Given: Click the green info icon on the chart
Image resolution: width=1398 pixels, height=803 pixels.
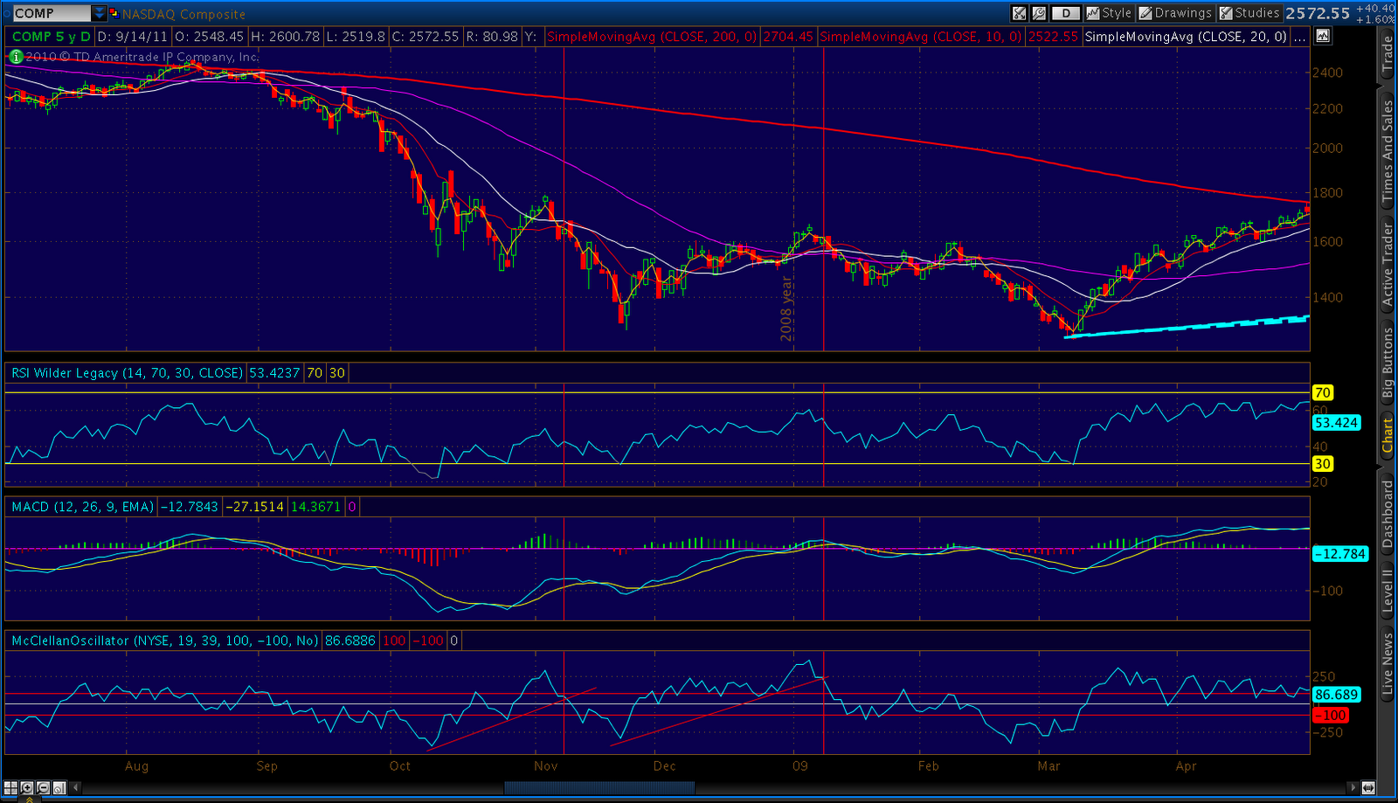Looking at the screenshot, I should (15, 57).
